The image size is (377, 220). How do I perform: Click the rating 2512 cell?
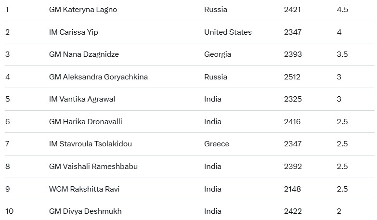point(293,77)
